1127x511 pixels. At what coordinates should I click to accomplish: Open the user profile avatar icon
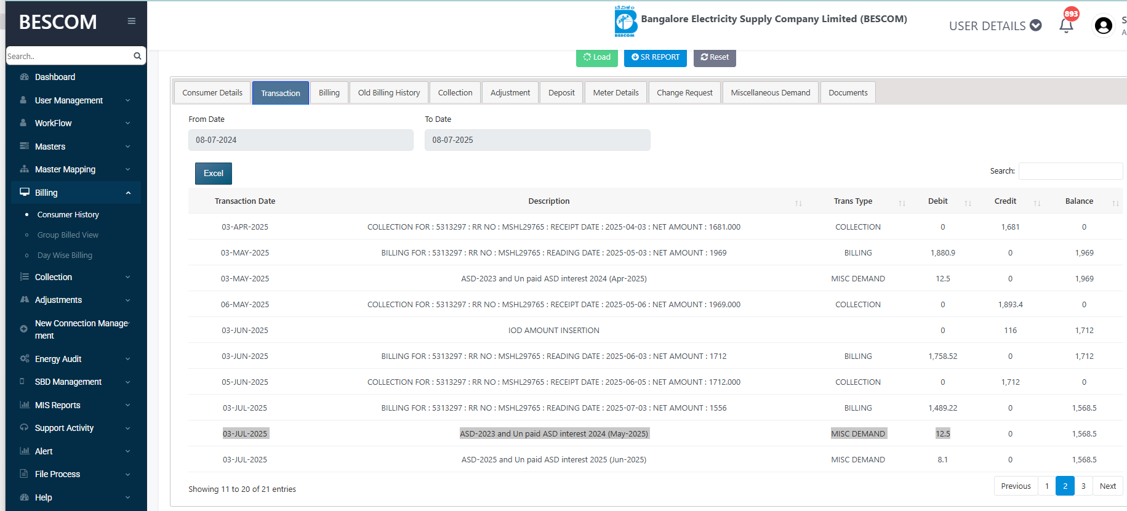pos(1104,25)
